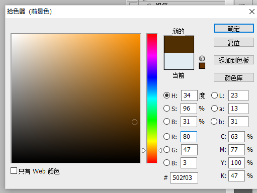
Task: Click the blue field showing 3
Action: (189, 163)
